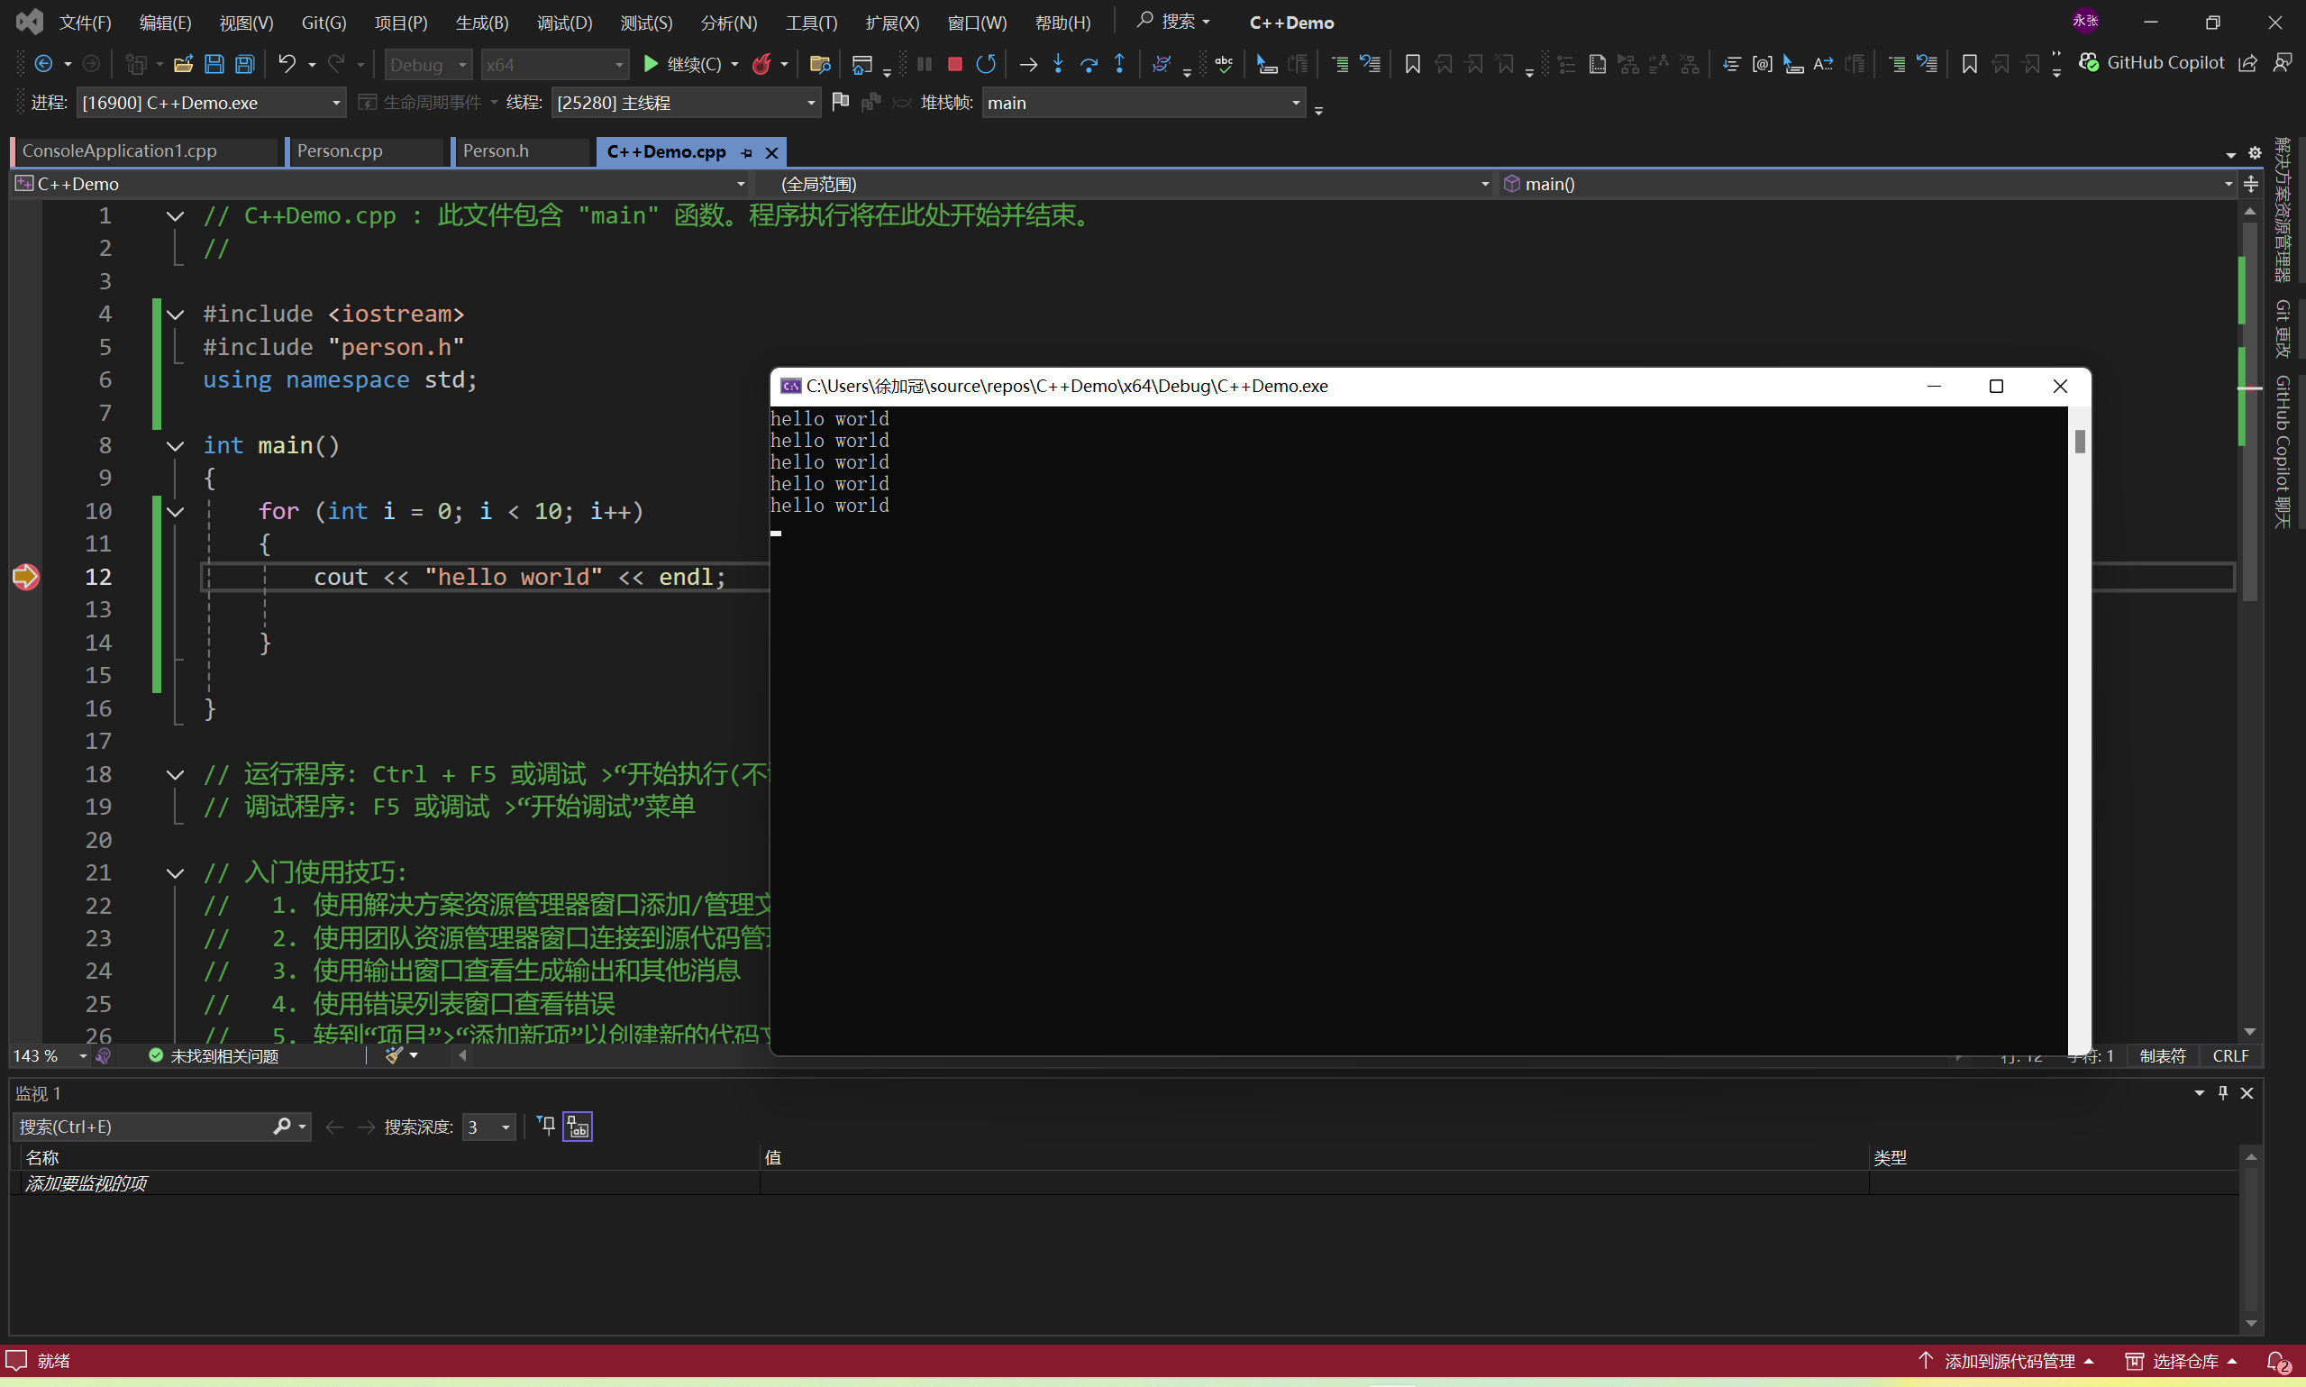Save the current file

[214, 64]
